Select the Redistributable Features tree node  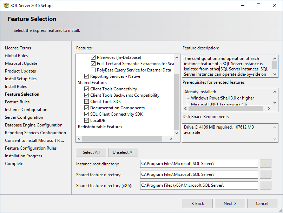coord(100,127)
